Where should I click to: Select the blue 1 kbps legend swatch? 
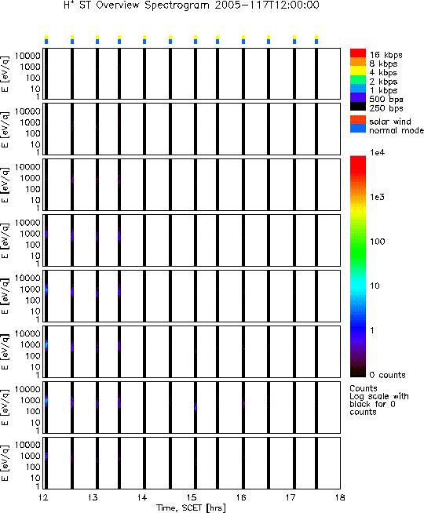358,89
